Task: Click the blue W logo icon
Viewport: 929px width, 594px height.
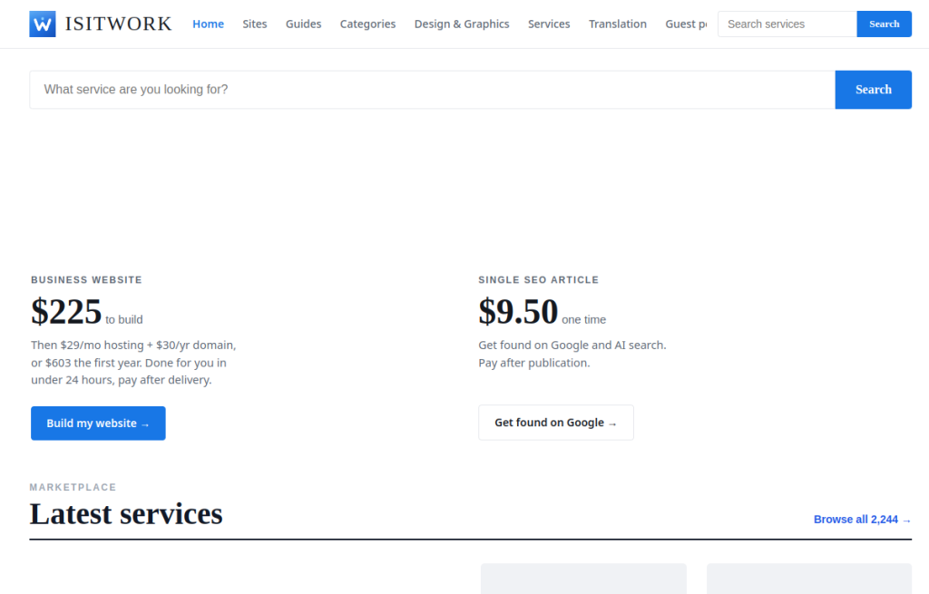Action: (x=43, y=24)
